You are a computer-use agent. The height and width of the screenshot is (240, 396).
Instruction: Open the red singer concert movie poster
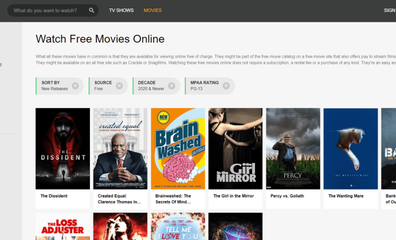pos(120,226)
